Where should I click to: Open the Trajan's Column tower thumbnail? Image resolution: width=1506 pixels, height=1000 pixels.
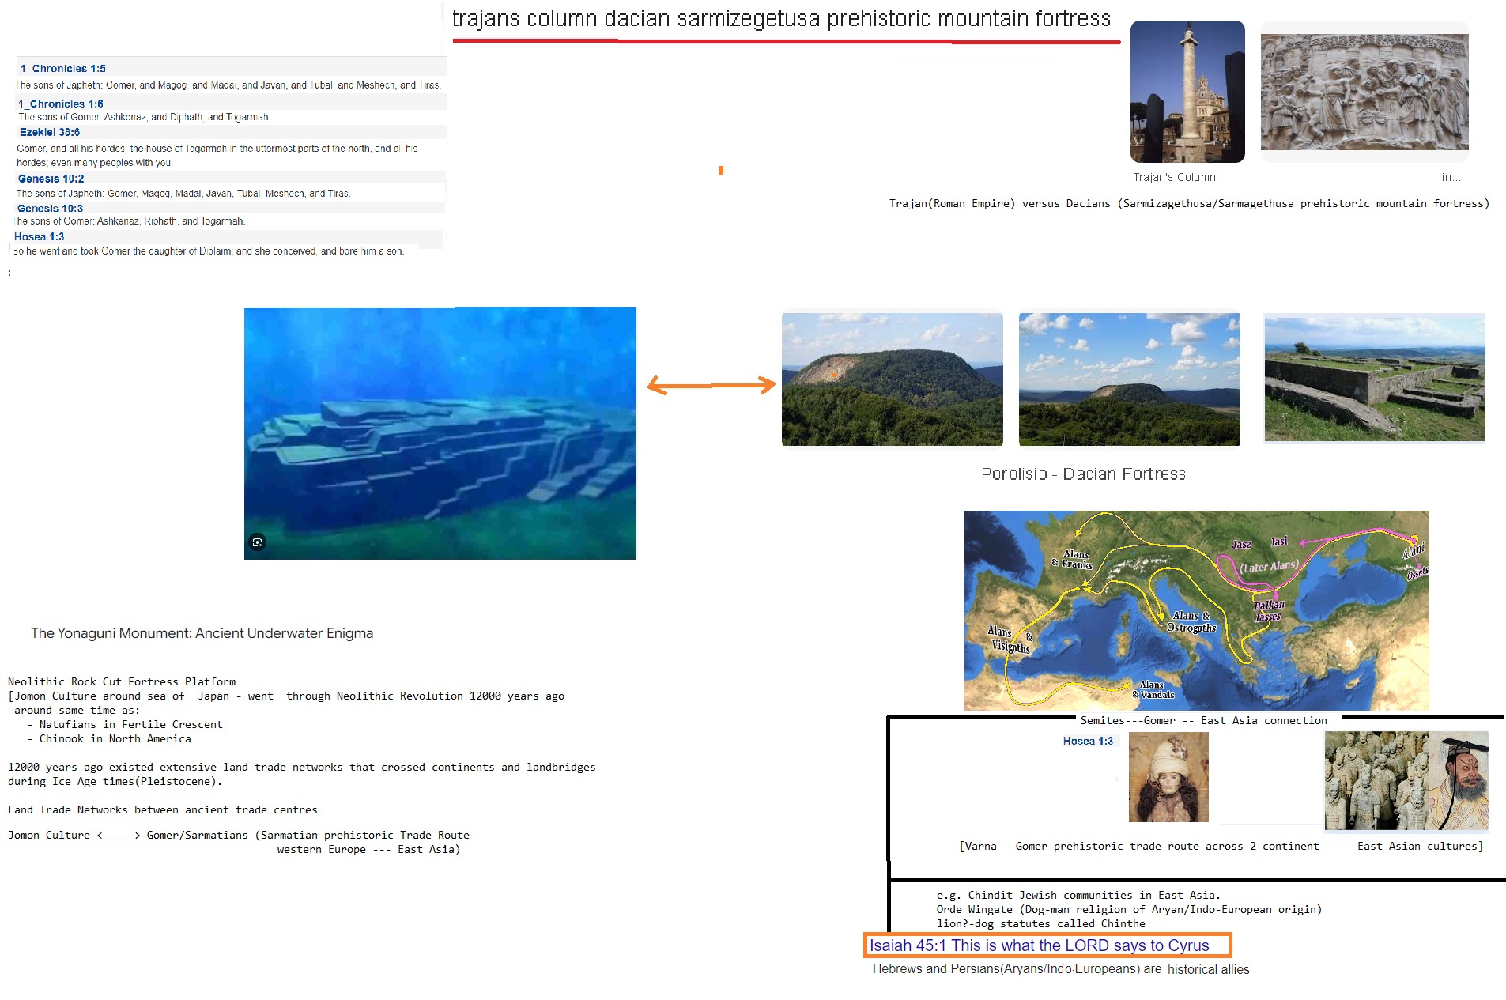coord(1187,92)
